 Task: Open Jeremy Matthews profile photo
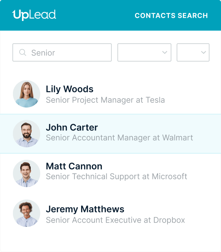tap(27, 213)
